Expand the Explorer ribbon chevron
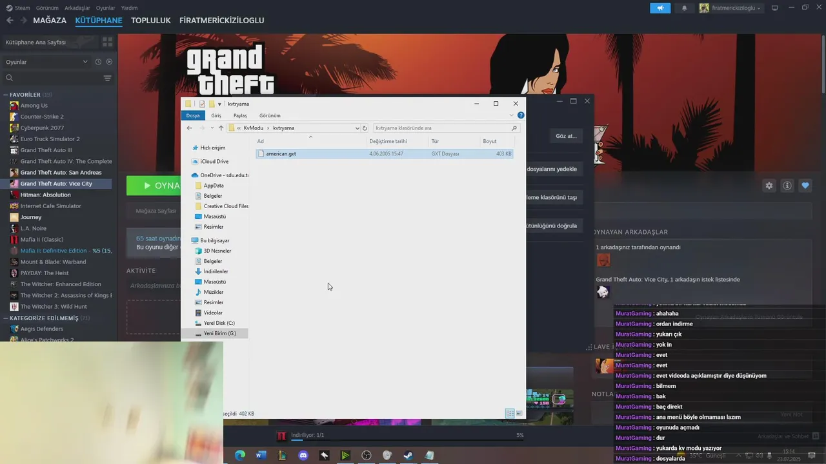This screenshot has height=464, width=826. (x=512, y=115)
